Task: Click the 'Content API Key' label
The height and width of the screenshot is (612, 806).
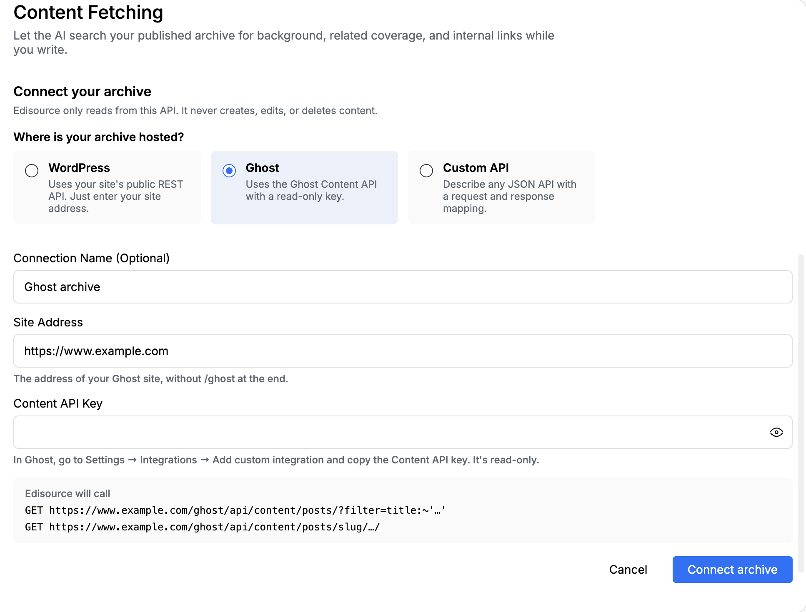Action: tap(58, 403)
